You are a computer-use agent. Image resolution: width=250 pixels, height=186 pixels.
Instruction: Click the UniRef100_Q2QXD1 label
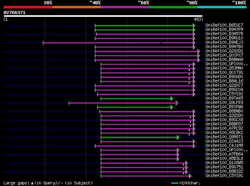click(224, 51)
